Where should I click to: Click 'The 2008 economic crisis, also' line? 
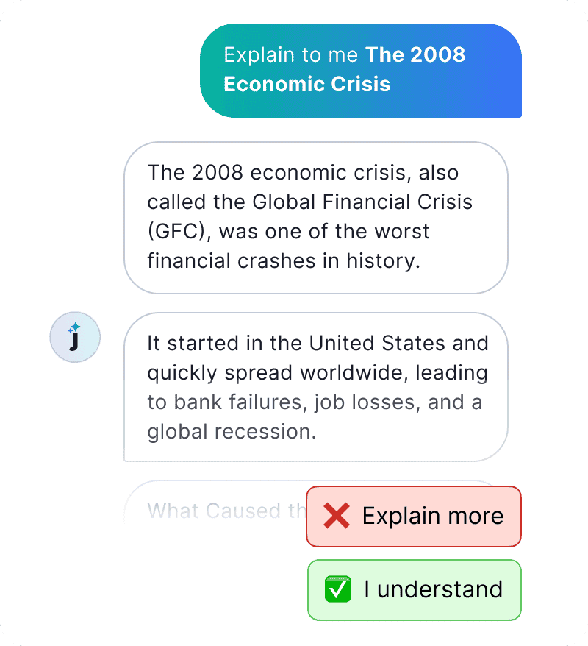click(x=304, y=173)
